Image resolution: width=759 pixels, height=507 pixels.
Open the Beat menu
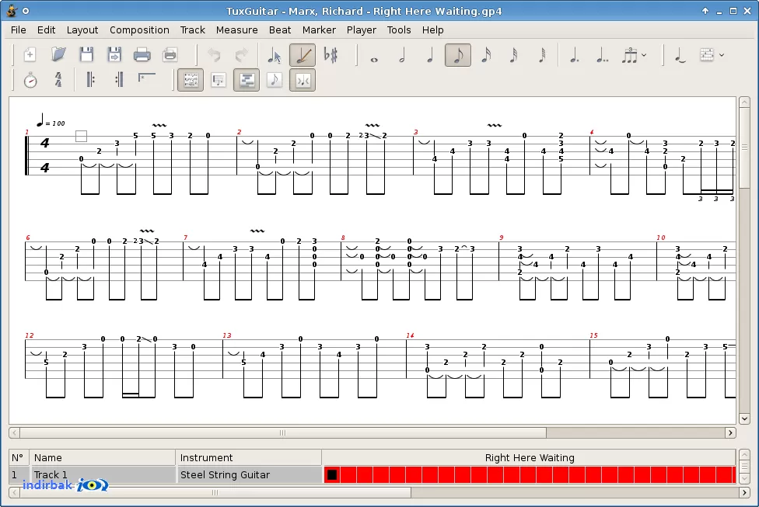pos(280,30)
